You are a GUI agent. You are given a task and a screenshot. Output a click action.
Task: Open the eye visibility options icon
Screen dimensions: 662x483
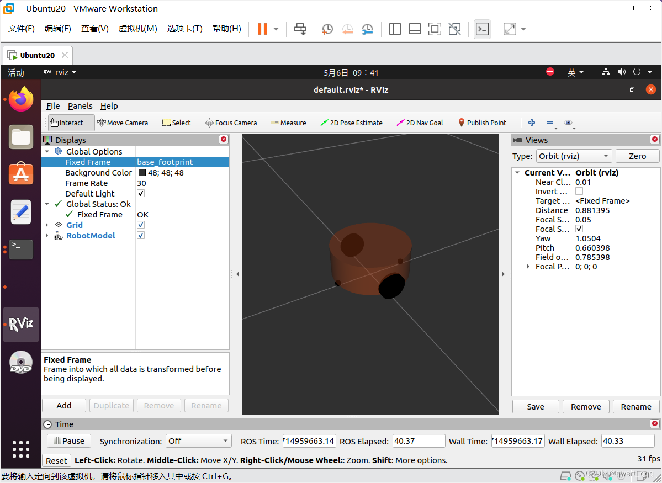click(x=568, y=123)
